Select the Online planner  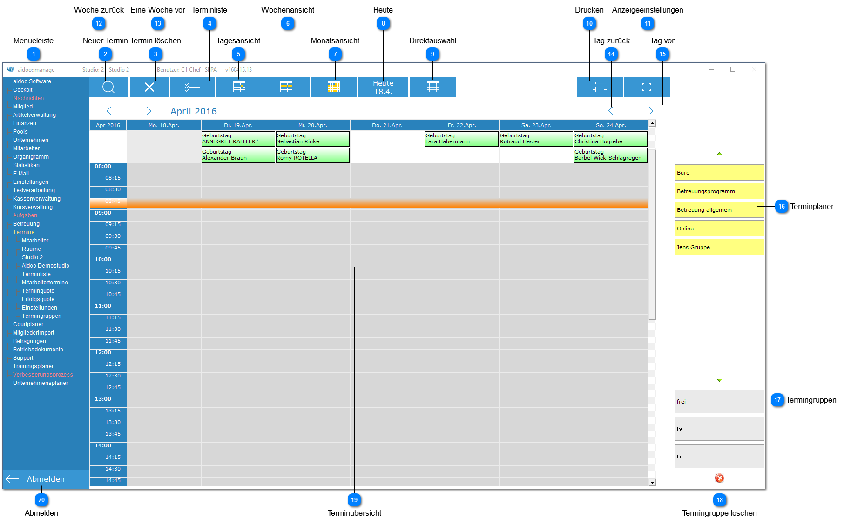coord(719,228)
